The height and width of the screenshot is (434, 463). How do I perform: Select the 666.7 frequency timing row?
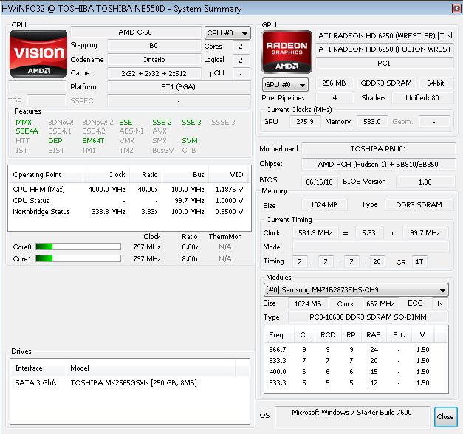tap(356, 350)
